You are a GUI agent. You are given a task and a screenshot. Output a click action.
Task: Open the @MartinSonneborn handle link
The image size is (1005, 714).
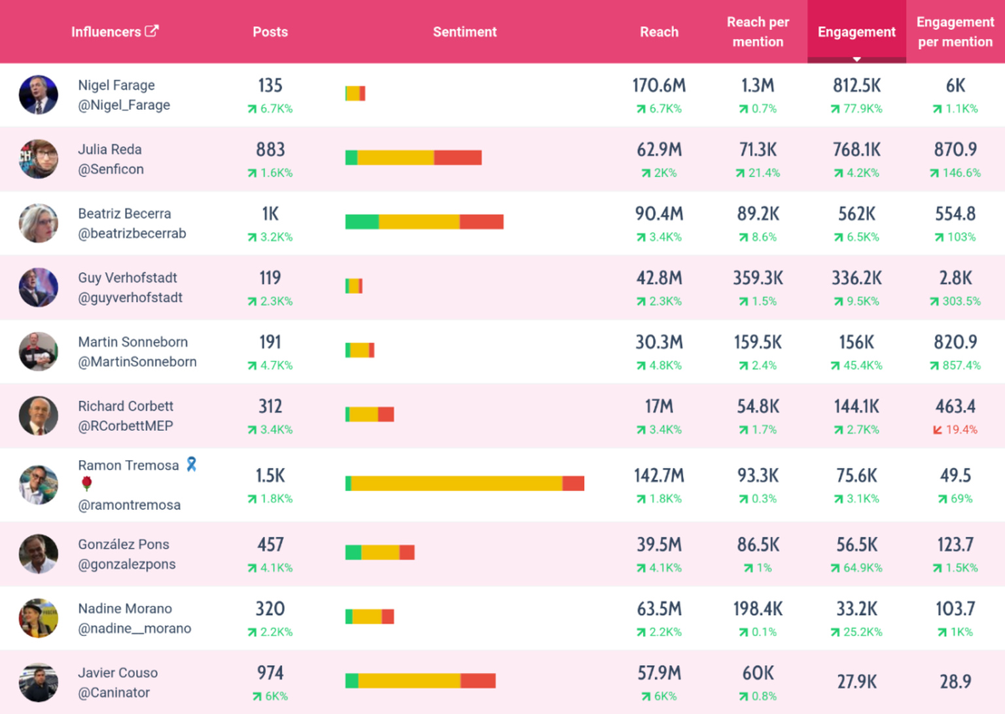[x=137, y=362]
